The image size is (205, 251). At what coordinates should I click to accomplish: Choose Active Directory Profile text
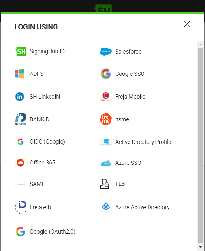click(x=143, y=142)
